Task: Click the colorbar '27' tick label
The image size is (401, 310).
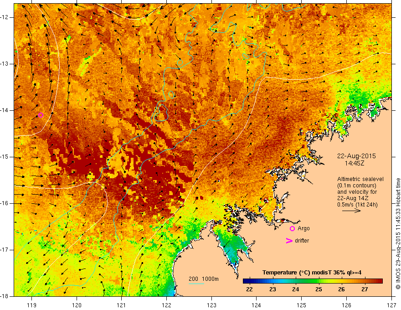Action: (x=365, y=289)
